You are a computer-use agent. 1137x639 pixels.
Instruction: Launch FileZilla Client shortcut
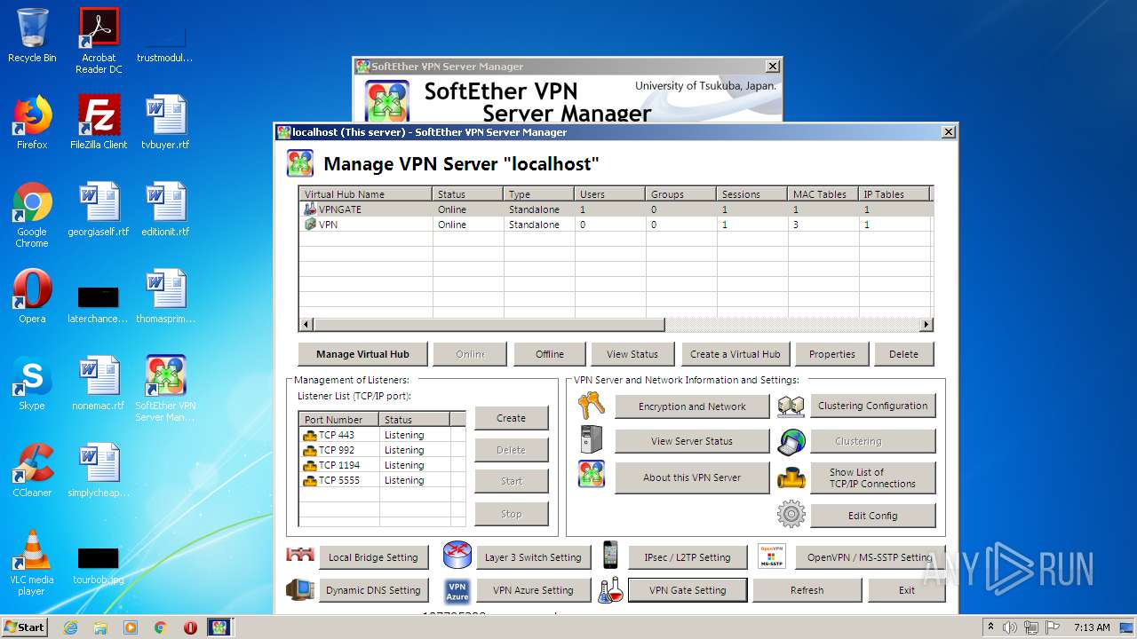tap(99, 122)
